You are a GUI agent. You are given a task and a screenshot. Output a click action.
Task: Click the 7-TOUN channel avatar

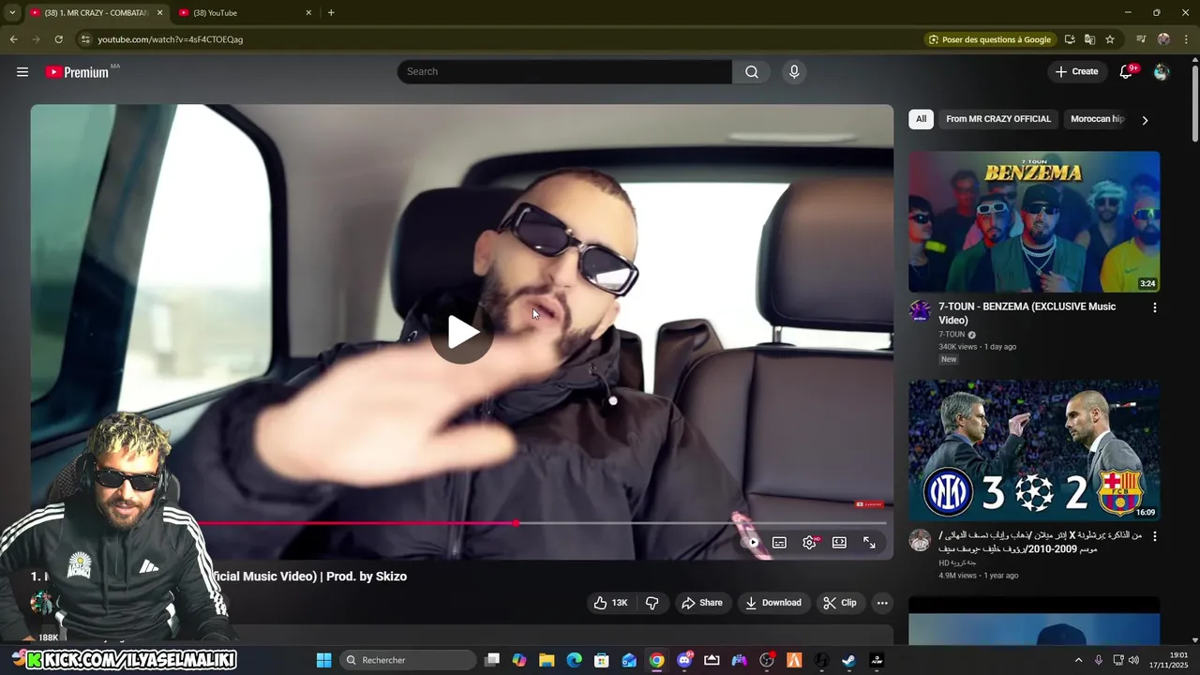pyautogui.click(x=920, y=311)
